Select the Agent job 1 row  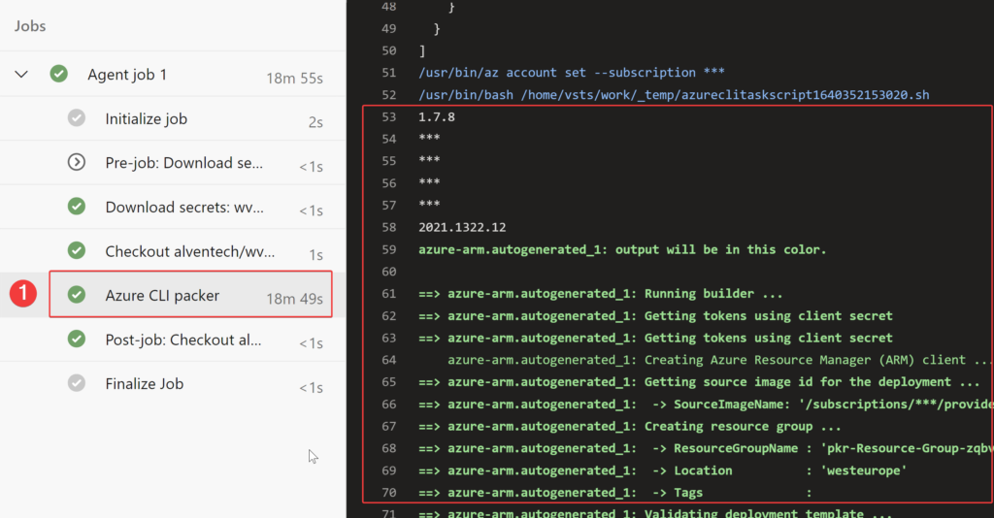[126, 75]
